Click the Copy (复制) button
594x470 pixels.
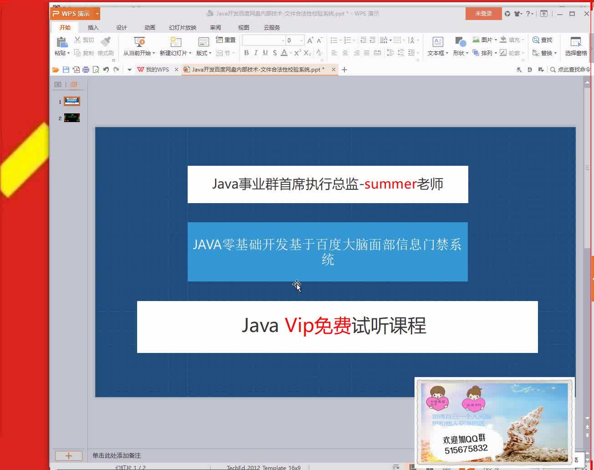pyautogui.click(x=84, y=53)
